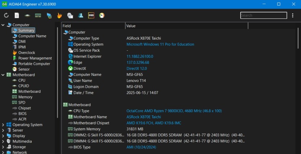Click the Field column header

coord(93,26)
